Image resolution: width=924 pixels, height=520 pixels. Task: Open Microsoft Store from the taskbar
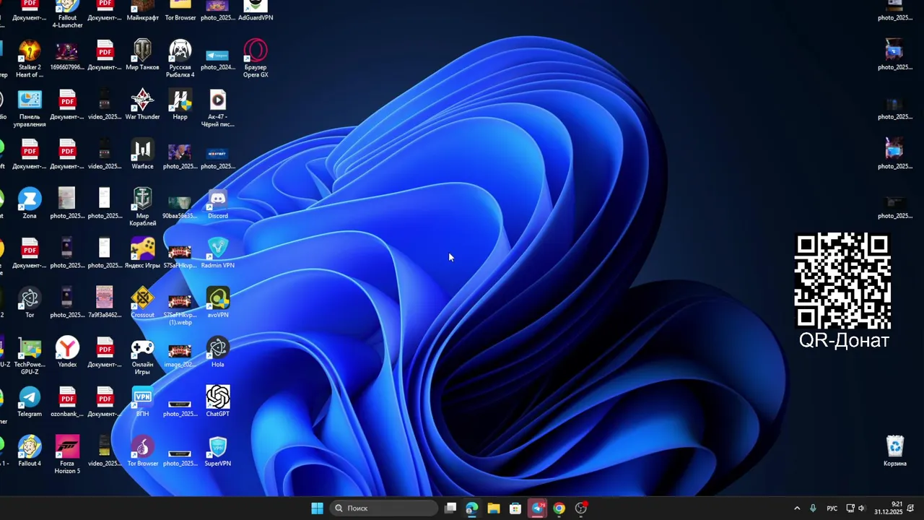[x=515, y=508]
